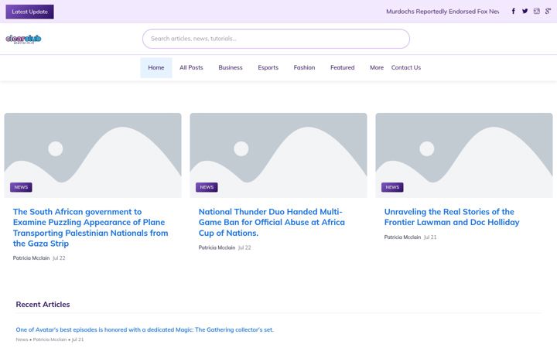Screen dimensions: 557x348
Task: Select the Business navigation item
Action: (231, 67)
